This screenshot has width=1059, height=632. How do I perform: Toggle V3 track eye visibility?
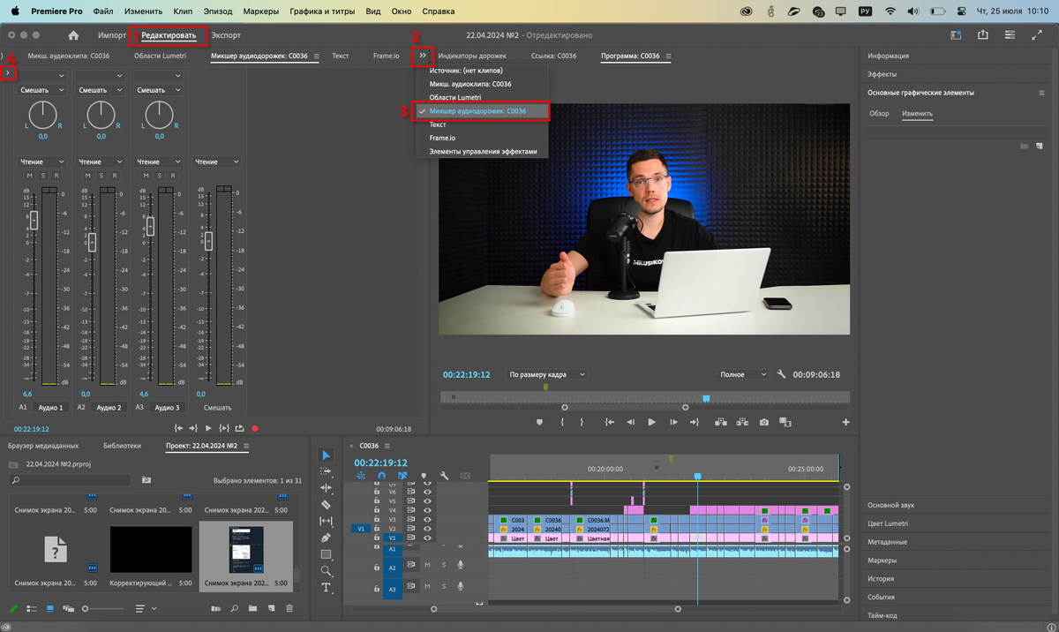[427, 519]
